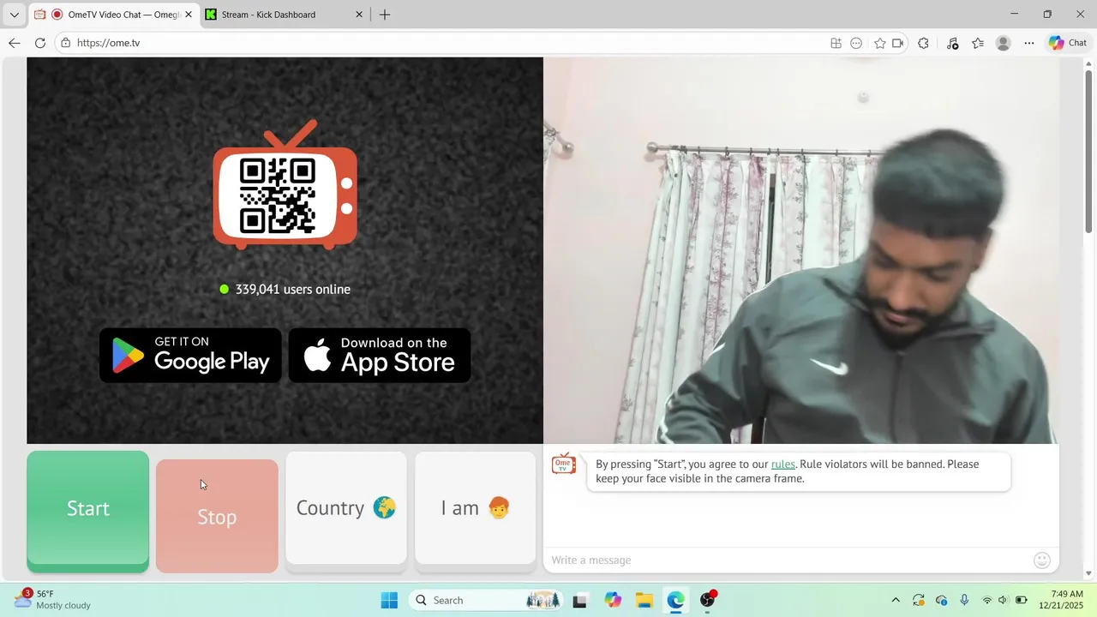Switch to the Stream - Kick Dashboard tab

283,15
